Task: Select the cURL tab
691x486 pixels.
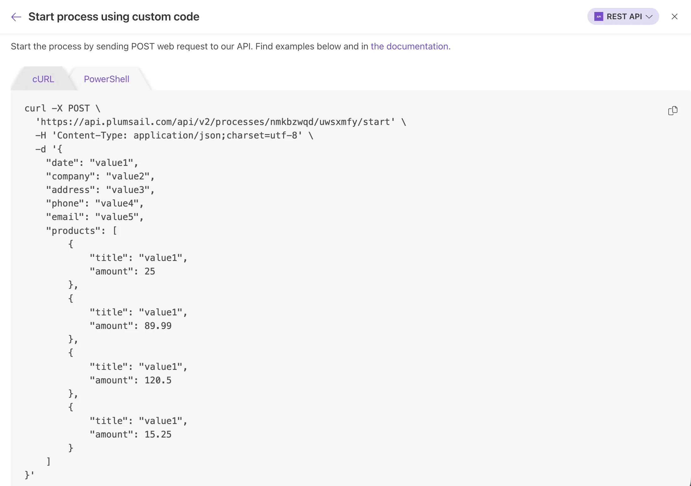Action: tap(43, 79)
